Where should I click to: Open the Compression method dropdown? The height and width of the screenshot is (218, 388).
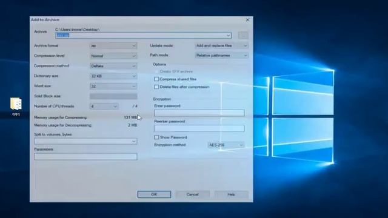click(x=113, y=66)
